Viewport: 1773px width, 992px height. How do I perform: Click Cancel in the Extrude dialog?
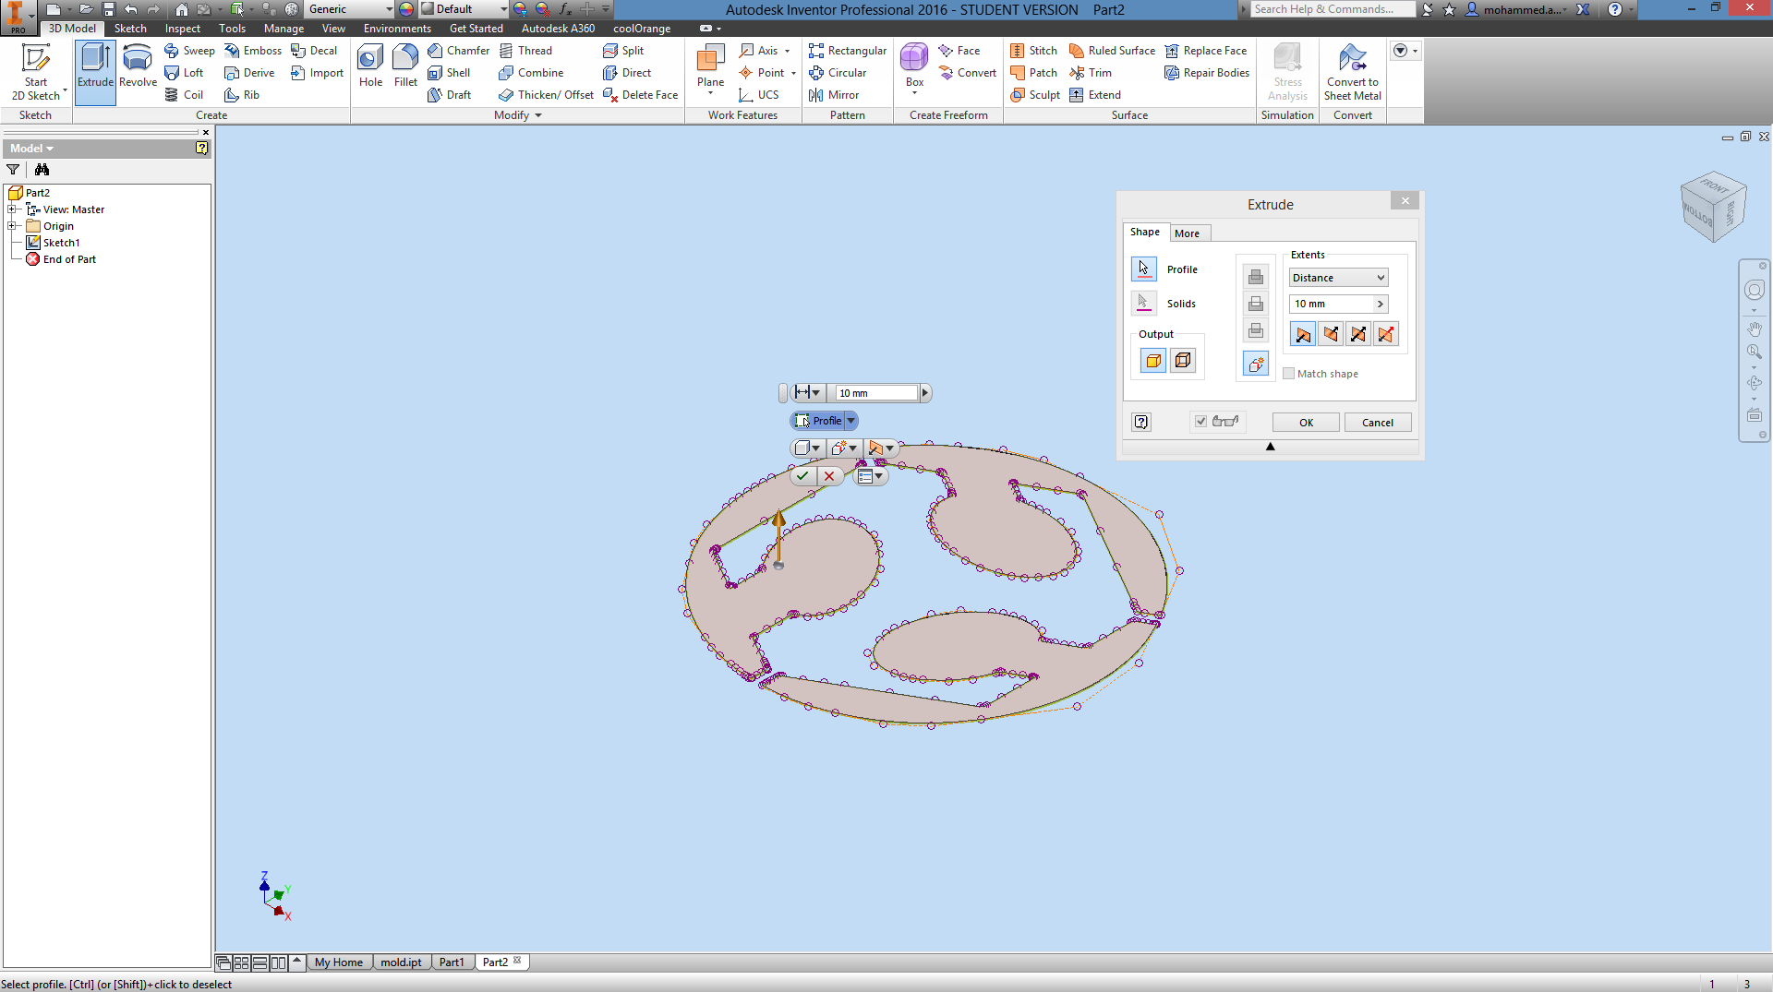pyautogui.click(x=1378, y=423)
